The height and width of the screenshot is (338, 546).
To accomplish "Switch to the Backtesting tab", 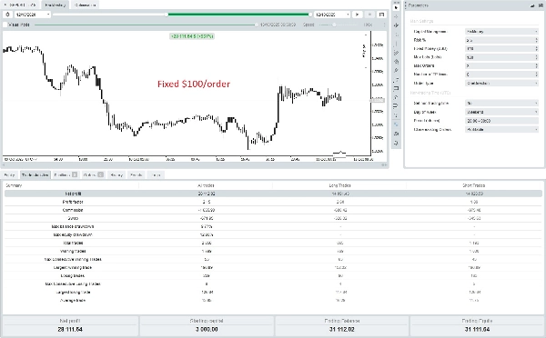I will (56, 5).
